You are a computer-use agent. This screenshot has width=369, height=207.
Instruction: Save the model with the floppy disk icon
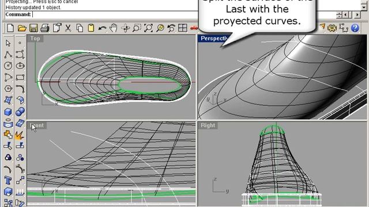pos(33,28)
